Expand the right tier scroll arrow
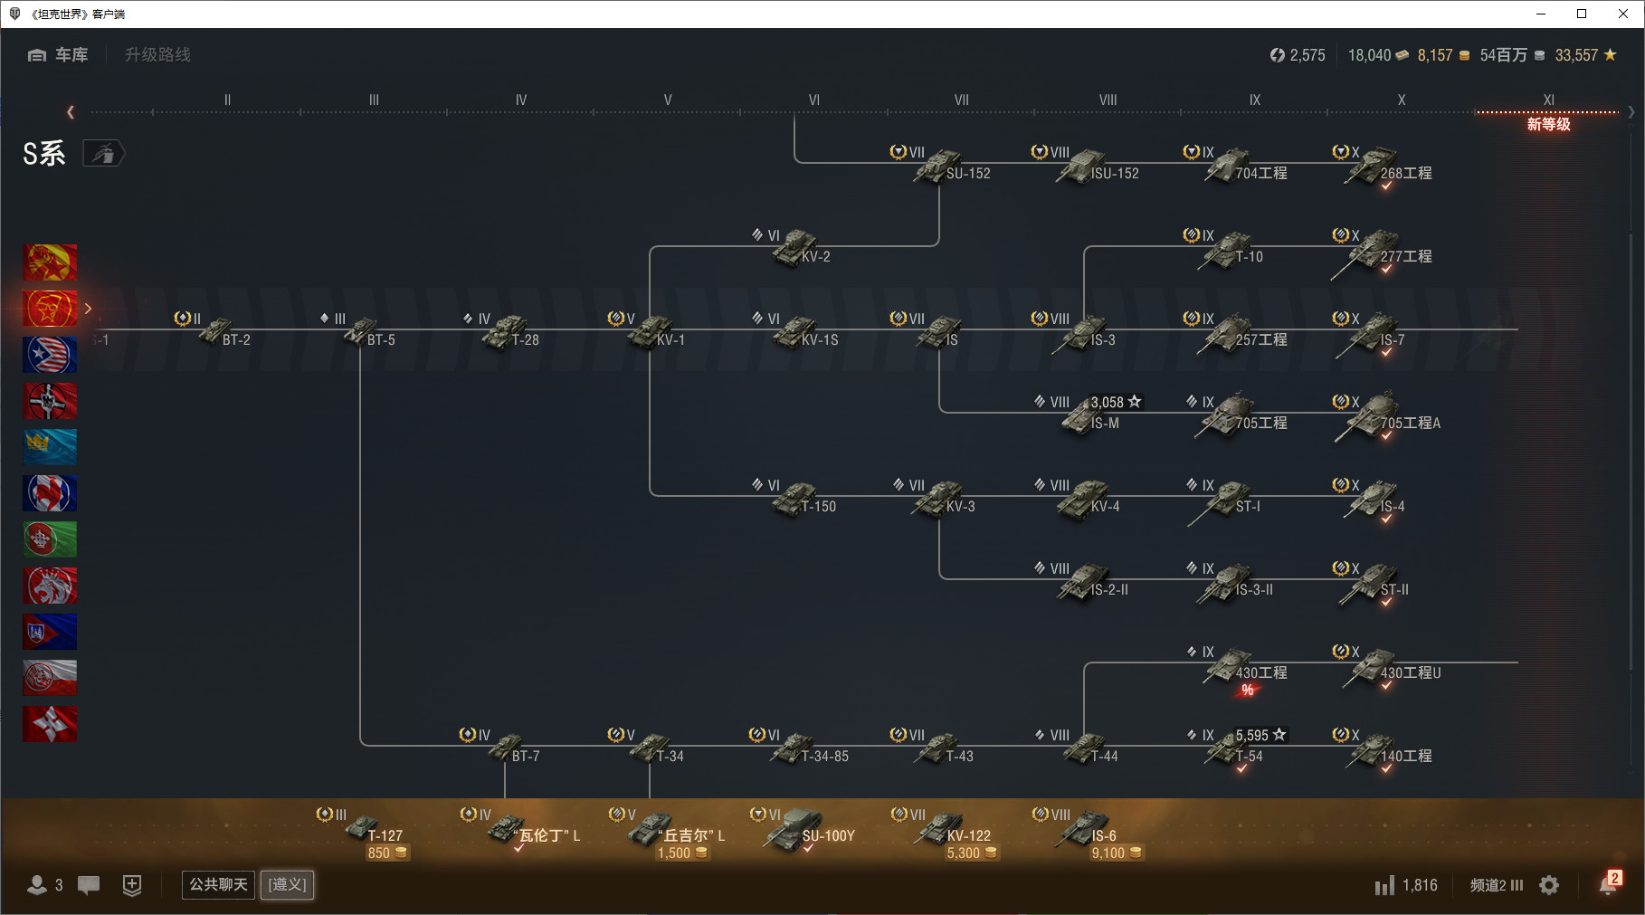This screenshot has width=1645, height=915. pos(1631,112)
